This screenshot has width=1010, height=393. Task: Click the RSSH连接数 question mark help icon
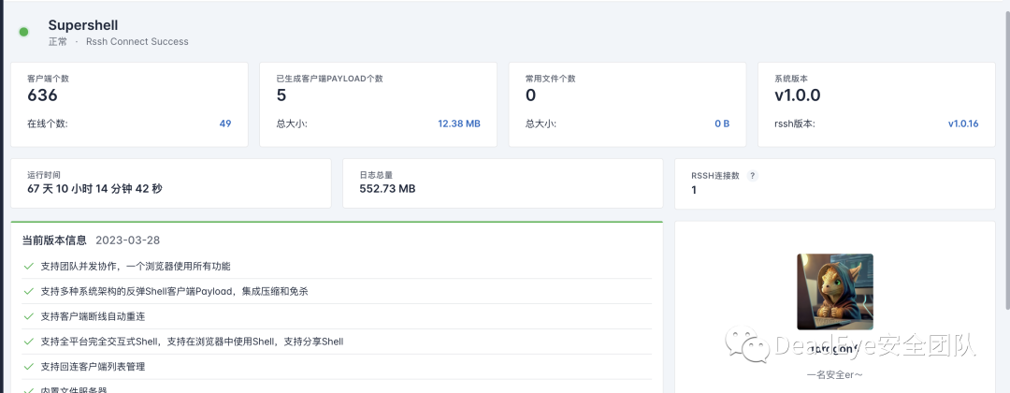click(752, 175)
